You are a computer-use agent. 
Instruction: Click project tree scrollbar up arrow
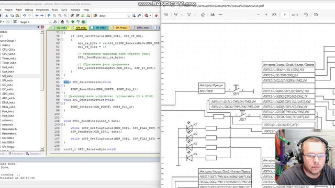point(42,32)
